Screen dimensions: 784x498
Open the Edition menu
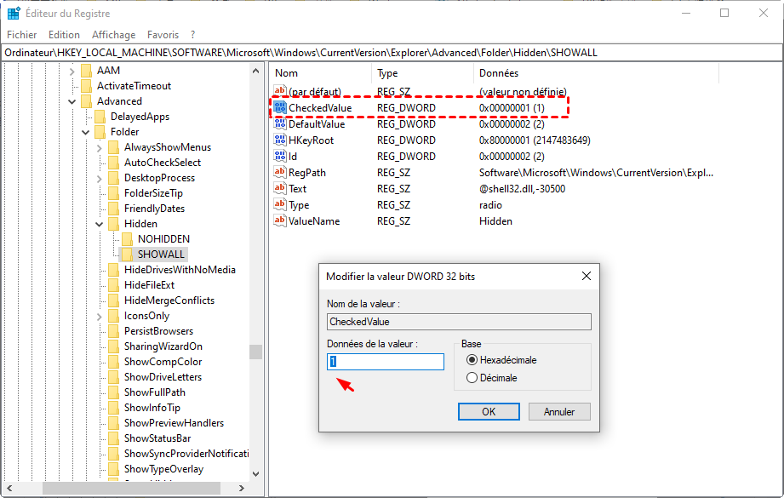64,35
